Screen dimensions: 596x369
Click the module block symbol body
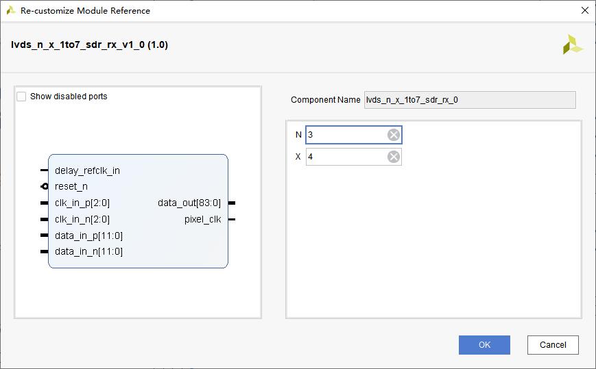coord(138,212)
